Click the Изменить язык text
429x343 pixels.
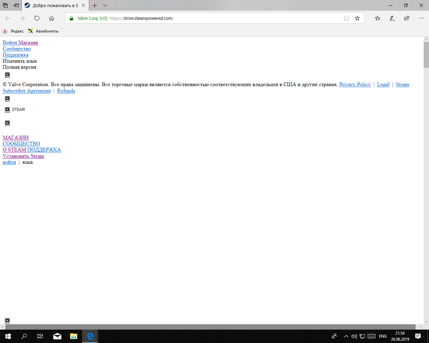pos(20,61)
